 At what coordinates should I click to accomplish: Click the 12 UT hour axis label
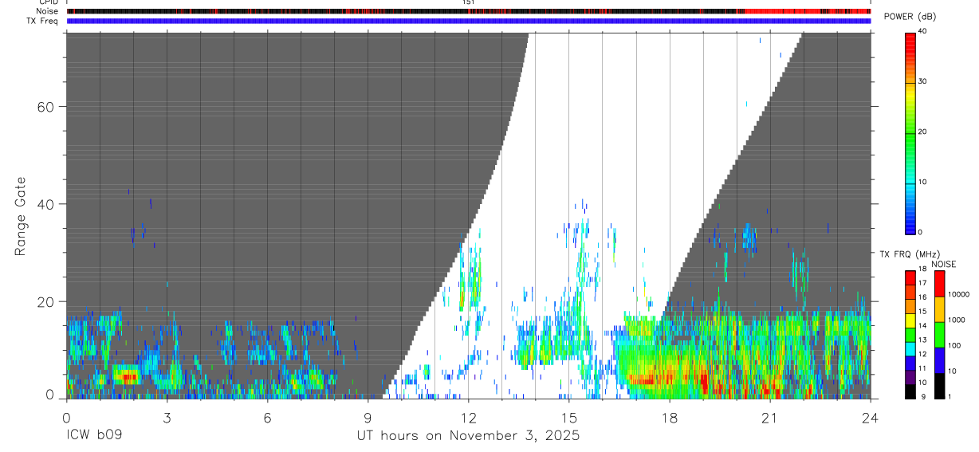469,417
